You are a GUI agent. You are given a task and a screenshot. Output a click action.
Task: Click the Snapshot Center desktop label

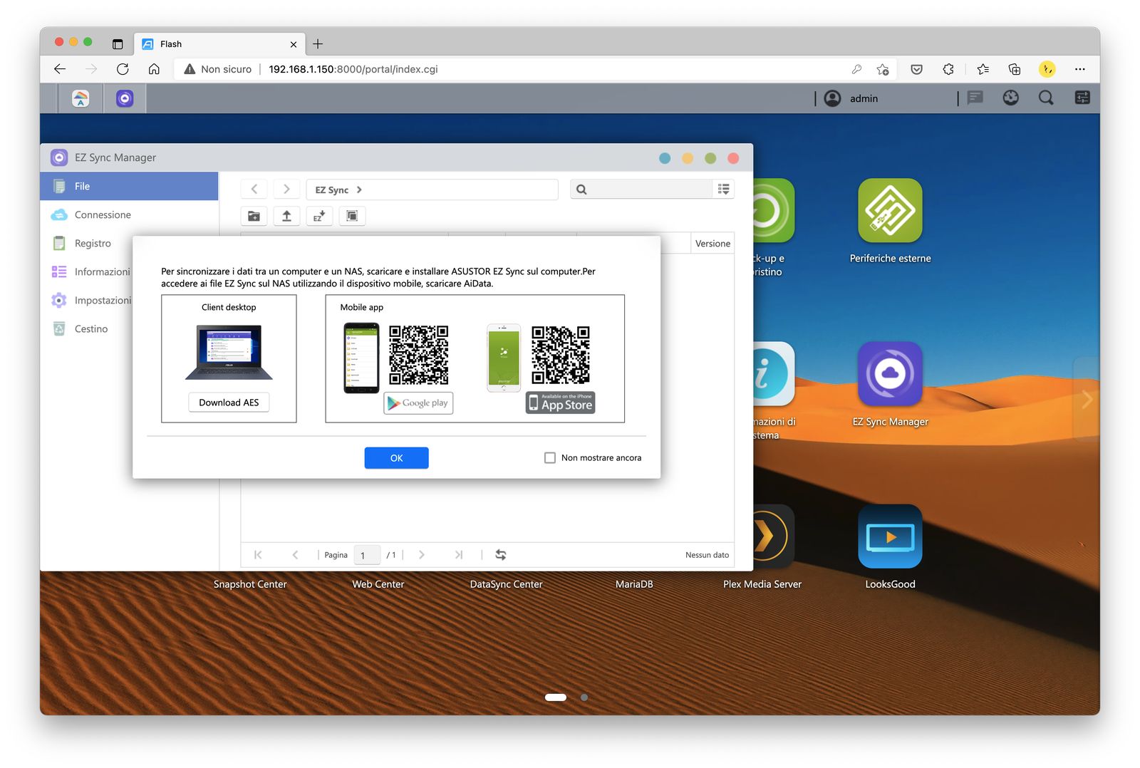tap(250, 584)
